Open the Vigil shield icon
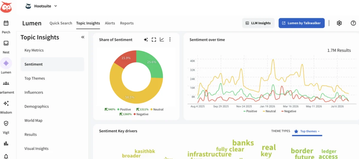The height and width of the screenshot is (159, 359). pos(6,123)
